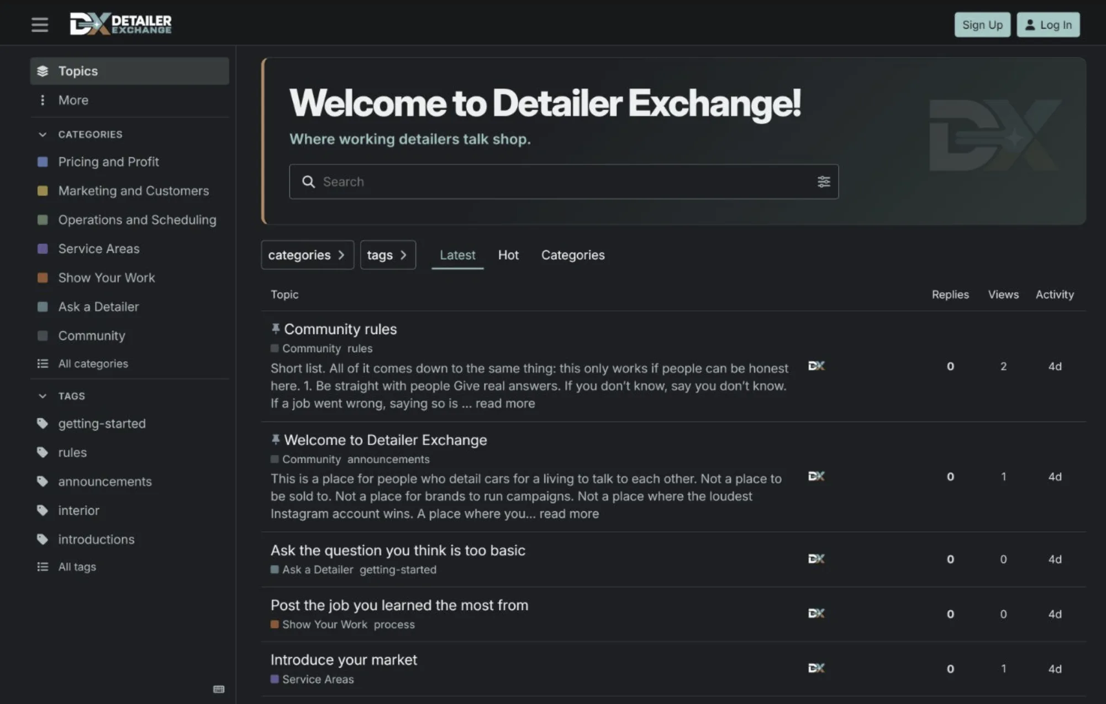The height and width of the screenshot is (704, 1106).
Task: Switch to the Latest tab
Action: (457, 255)
